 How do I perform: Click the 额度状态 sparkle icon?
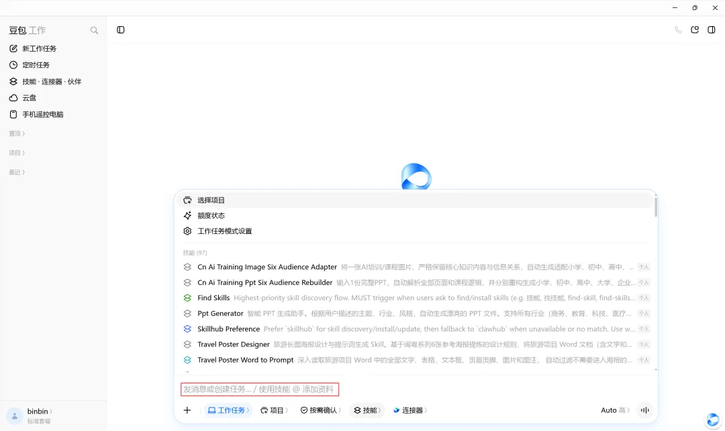[x=187, y=216]
